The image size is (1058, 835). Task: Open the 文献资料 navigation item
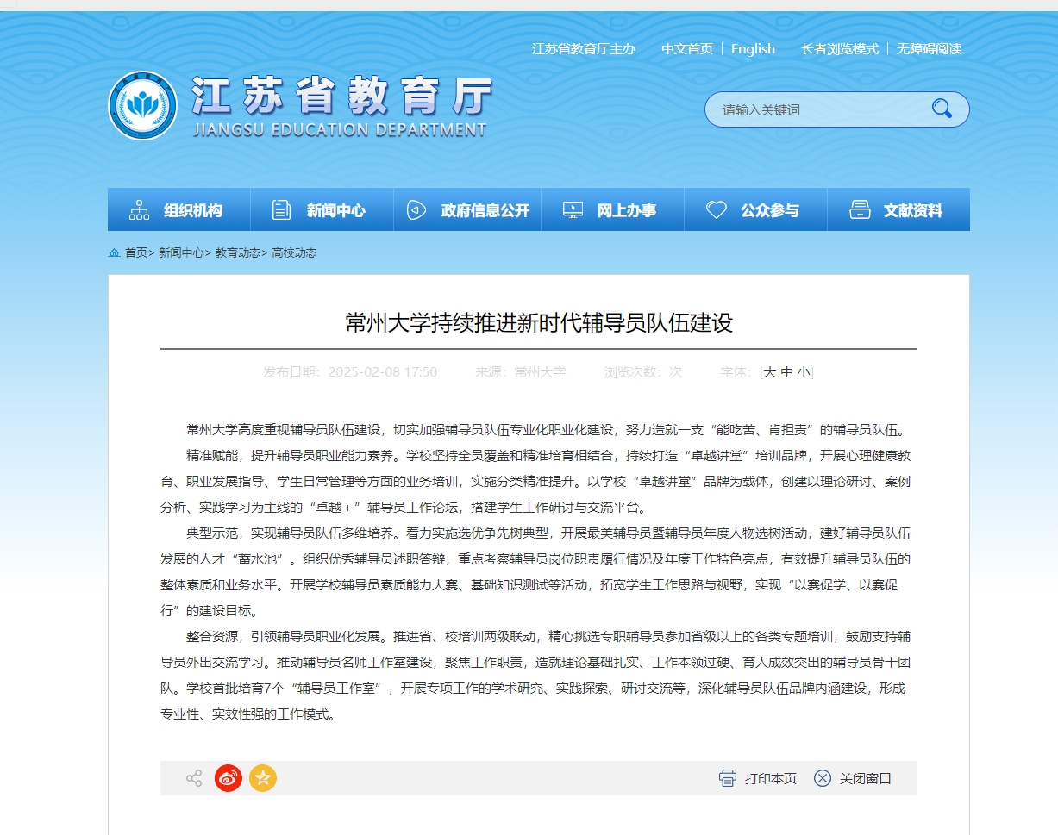pos(898,210)
